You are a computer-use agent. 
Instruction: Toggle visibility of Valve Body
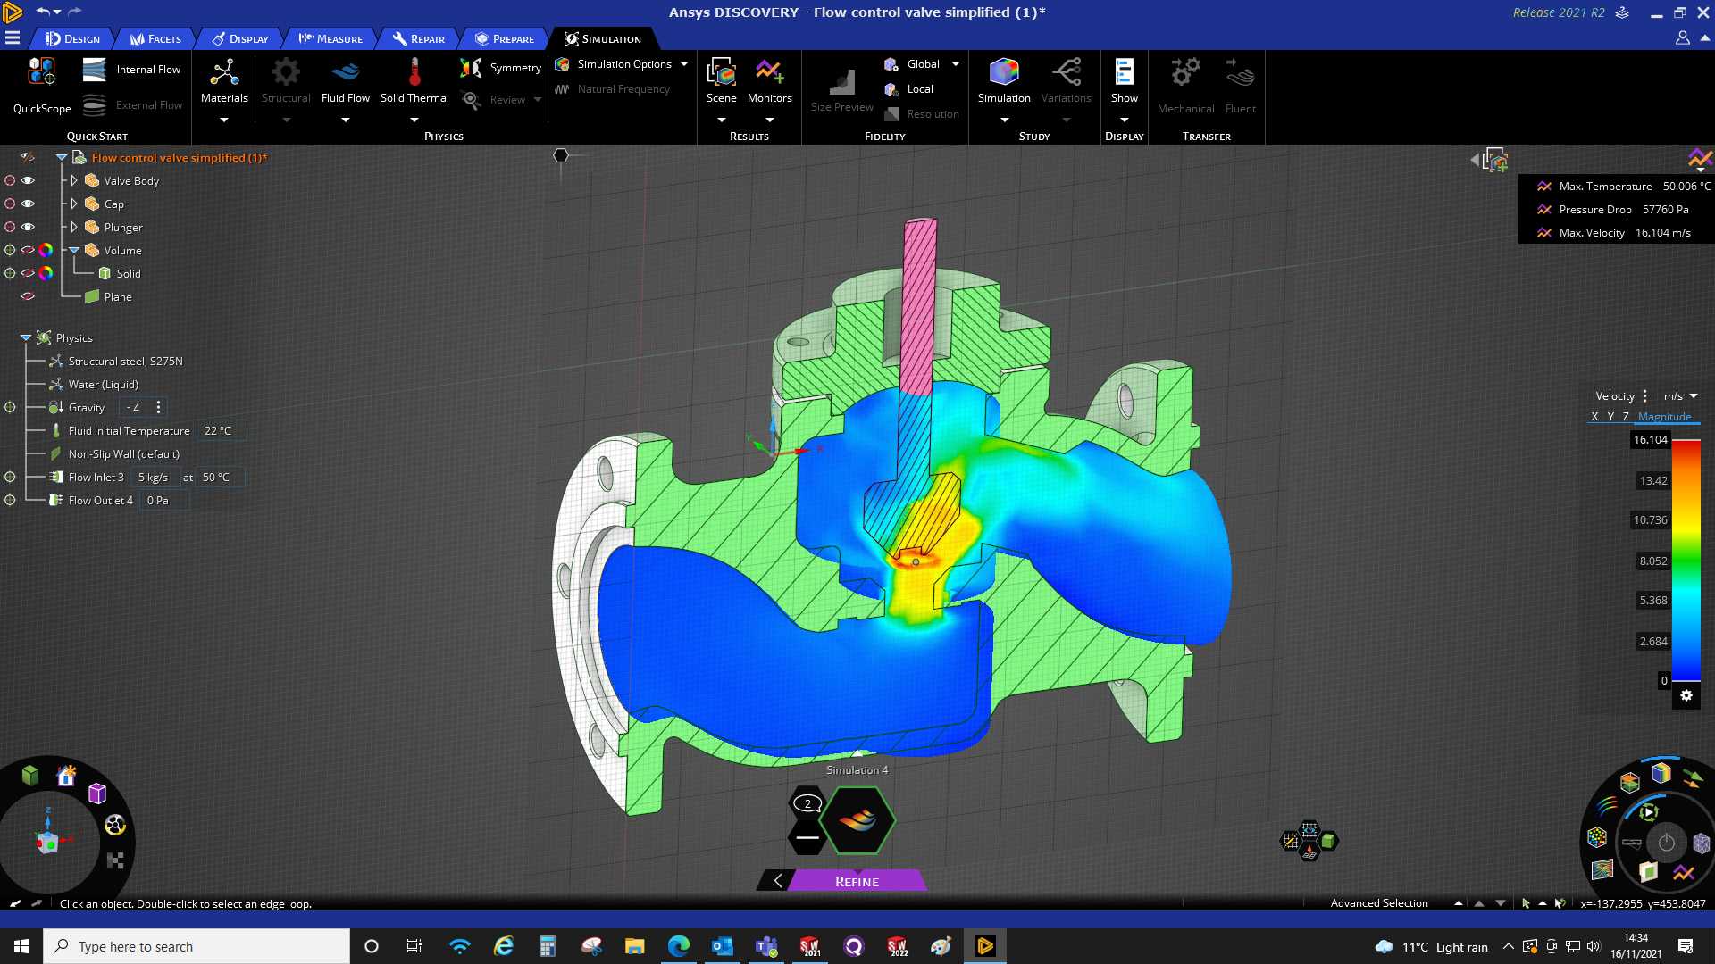[28, 180]
